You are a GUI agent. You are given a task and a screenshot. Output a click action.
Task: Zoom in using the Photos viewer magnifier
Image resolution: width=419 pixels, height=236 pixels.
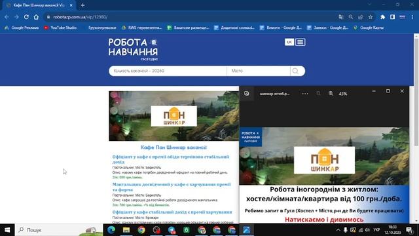coord(331,93)
